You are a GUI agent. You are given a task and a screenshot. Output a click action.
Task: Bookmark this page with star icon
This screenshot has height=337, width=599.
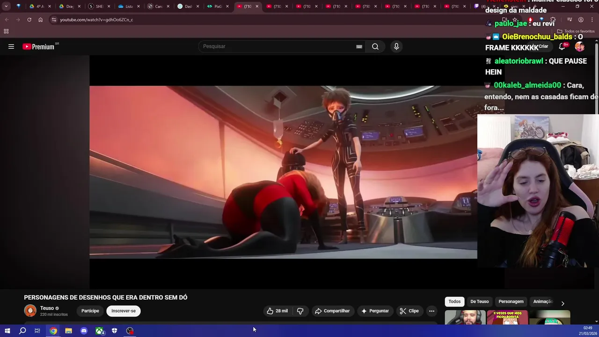point(515,20)
